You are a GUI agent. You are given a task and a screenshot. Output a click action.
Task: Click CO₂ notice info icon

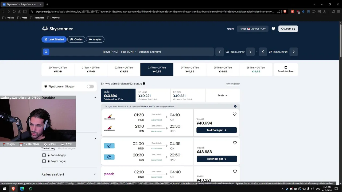pos(235,106)
